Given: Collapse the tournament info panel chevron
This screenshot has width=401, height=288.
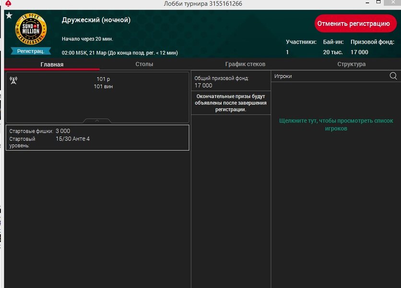Looking at the screenshot, I should coord(97,120).
